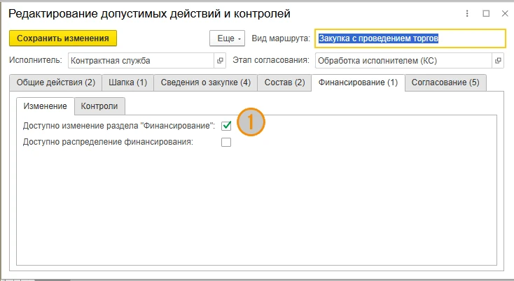Switch to the Контроли subtab
Viewport: 514px width, 281px height.
coord(99,106)
